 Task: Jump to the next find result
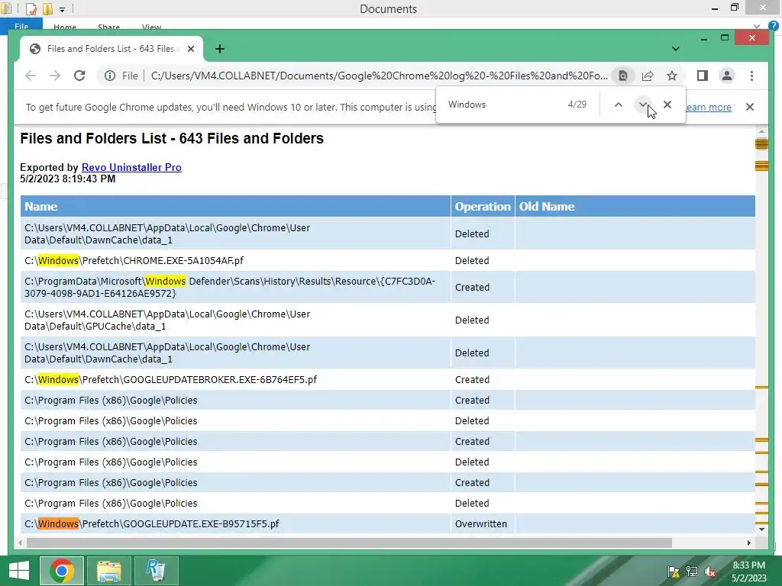point(643,105)
